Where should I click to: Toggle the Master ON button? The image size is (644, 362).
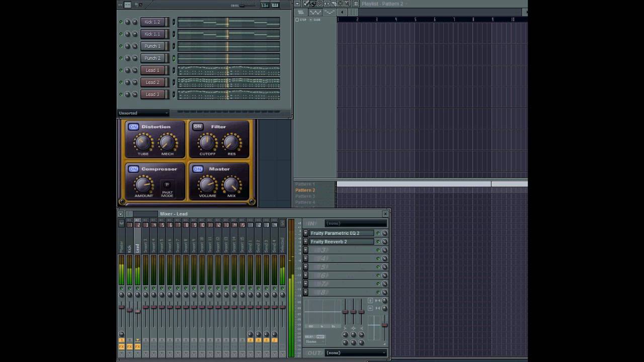tap(197, 169)
